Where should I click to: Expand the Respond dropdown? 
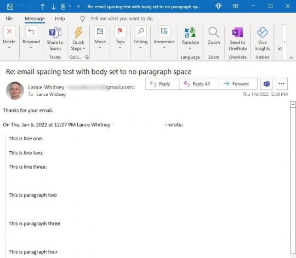click(x=31, y=47)
